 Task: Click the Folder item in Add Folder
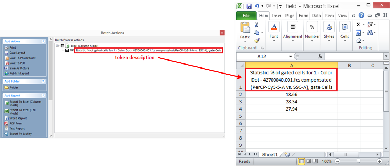click(x=14, y=87)
